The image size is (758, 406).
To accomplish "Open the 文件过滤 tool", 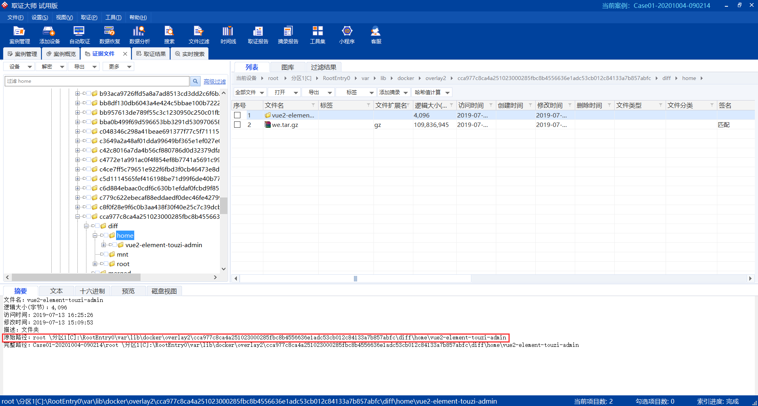I will [199, 35].
